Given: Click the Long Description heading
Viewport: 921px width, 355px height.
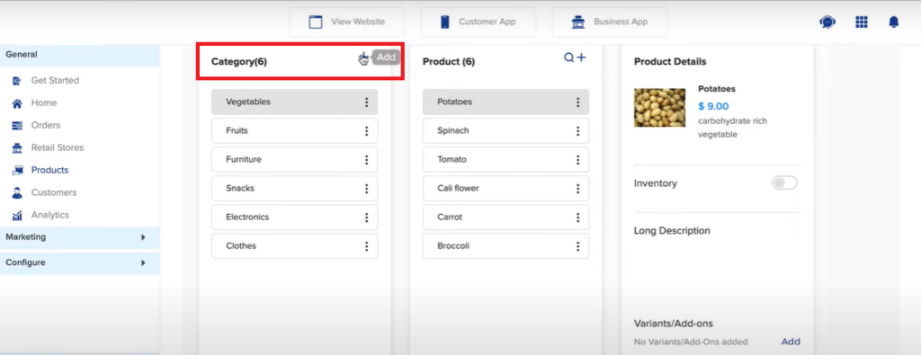Looking at the screenshot, I should [672, 231].
